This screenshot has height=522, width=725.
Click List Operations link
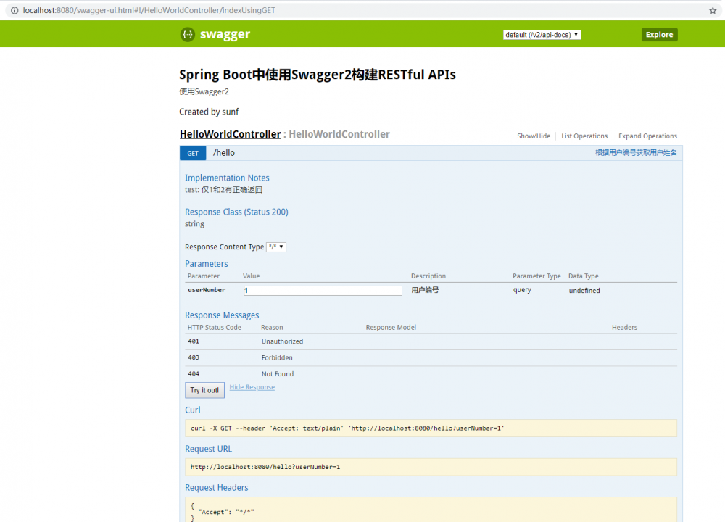(x=584, y=136)
